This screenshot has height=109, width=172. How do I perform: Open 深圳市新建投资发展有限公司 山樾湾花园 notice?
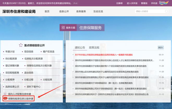pos(112,77)
